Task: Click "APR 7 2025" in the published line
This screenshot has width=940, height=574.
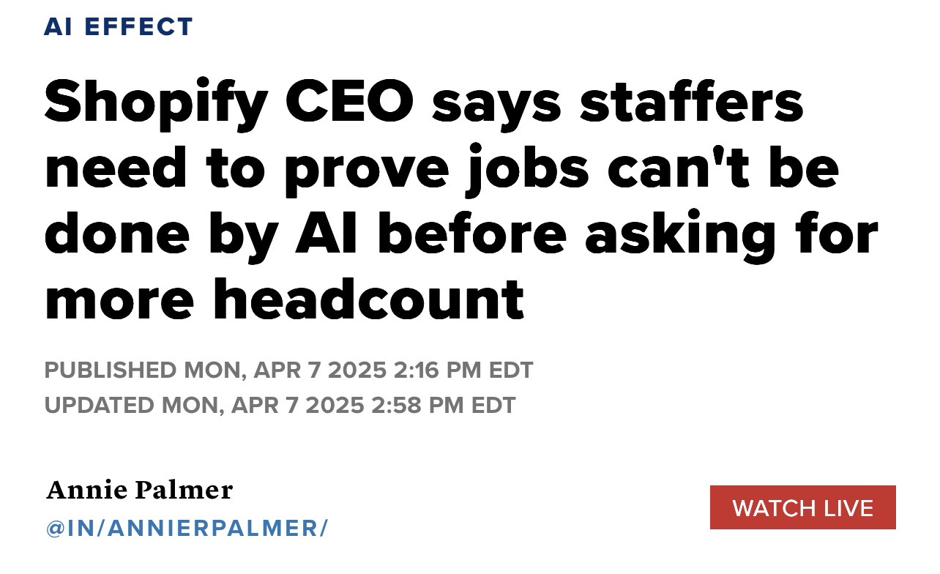Action: (x=319, y=370)
